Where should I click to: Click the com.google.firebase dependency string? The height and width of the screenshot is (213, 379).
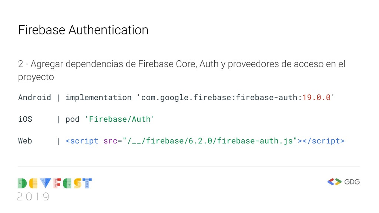coord(236,97)
